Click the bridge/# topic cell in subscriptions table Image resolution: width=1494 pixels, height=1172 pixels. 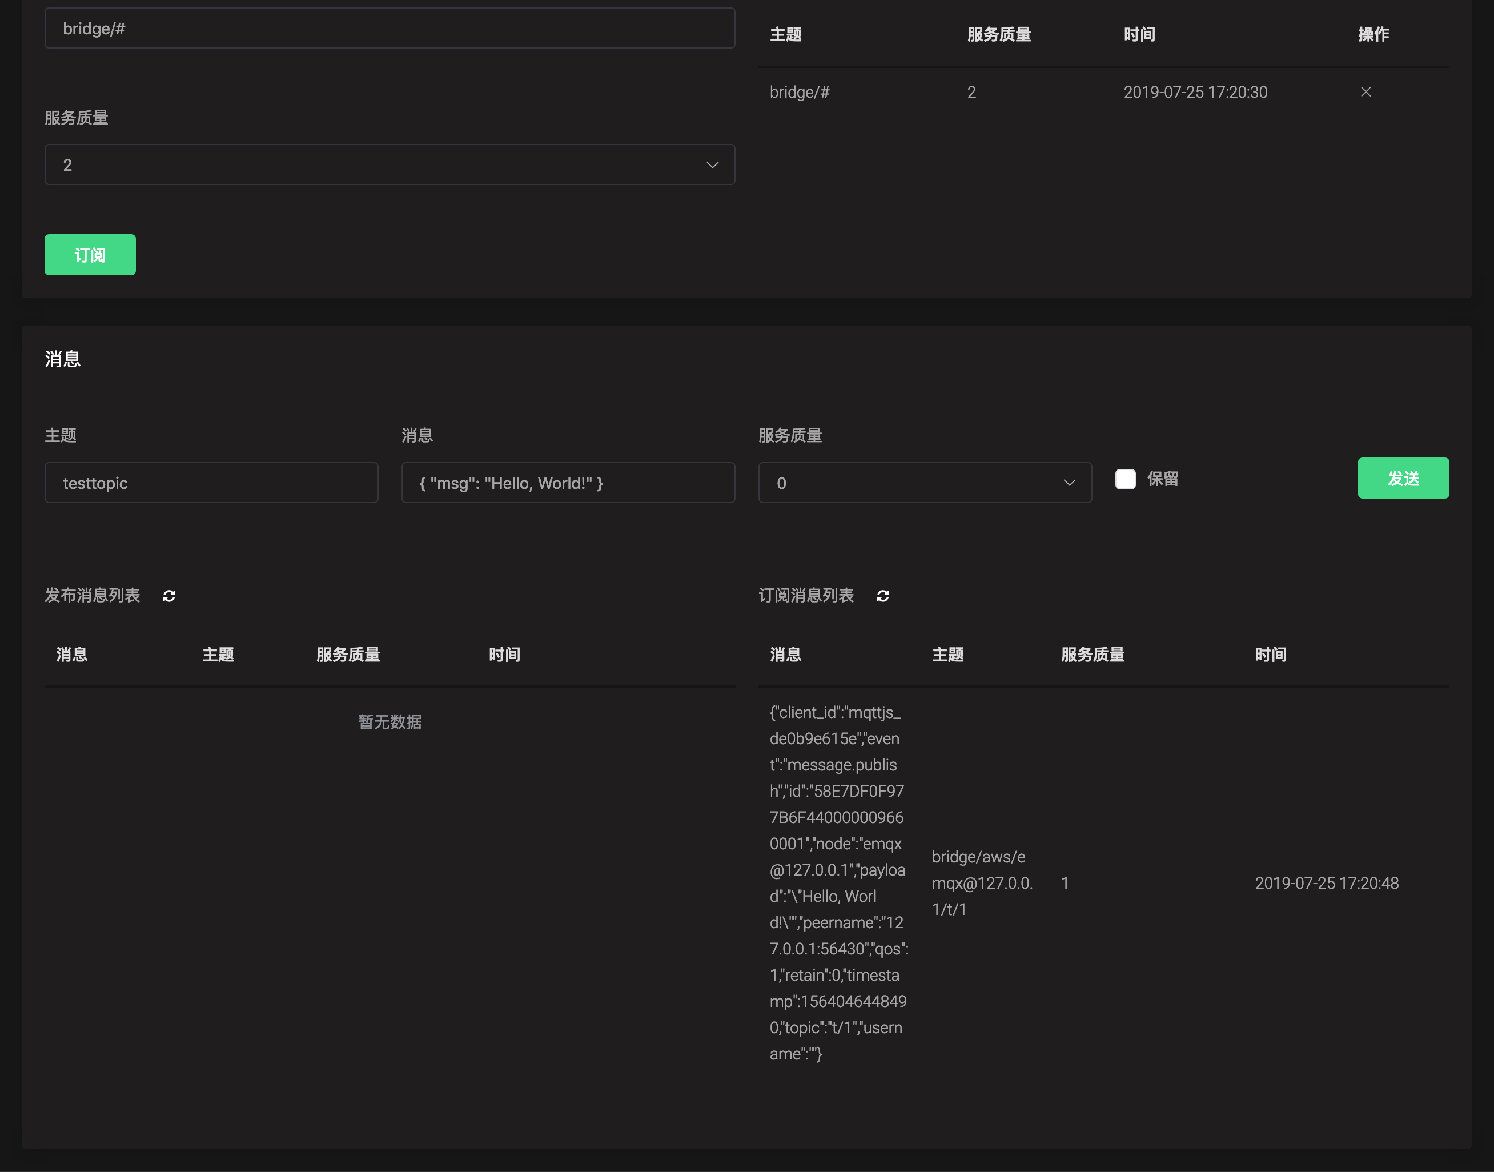click(800, 92)
